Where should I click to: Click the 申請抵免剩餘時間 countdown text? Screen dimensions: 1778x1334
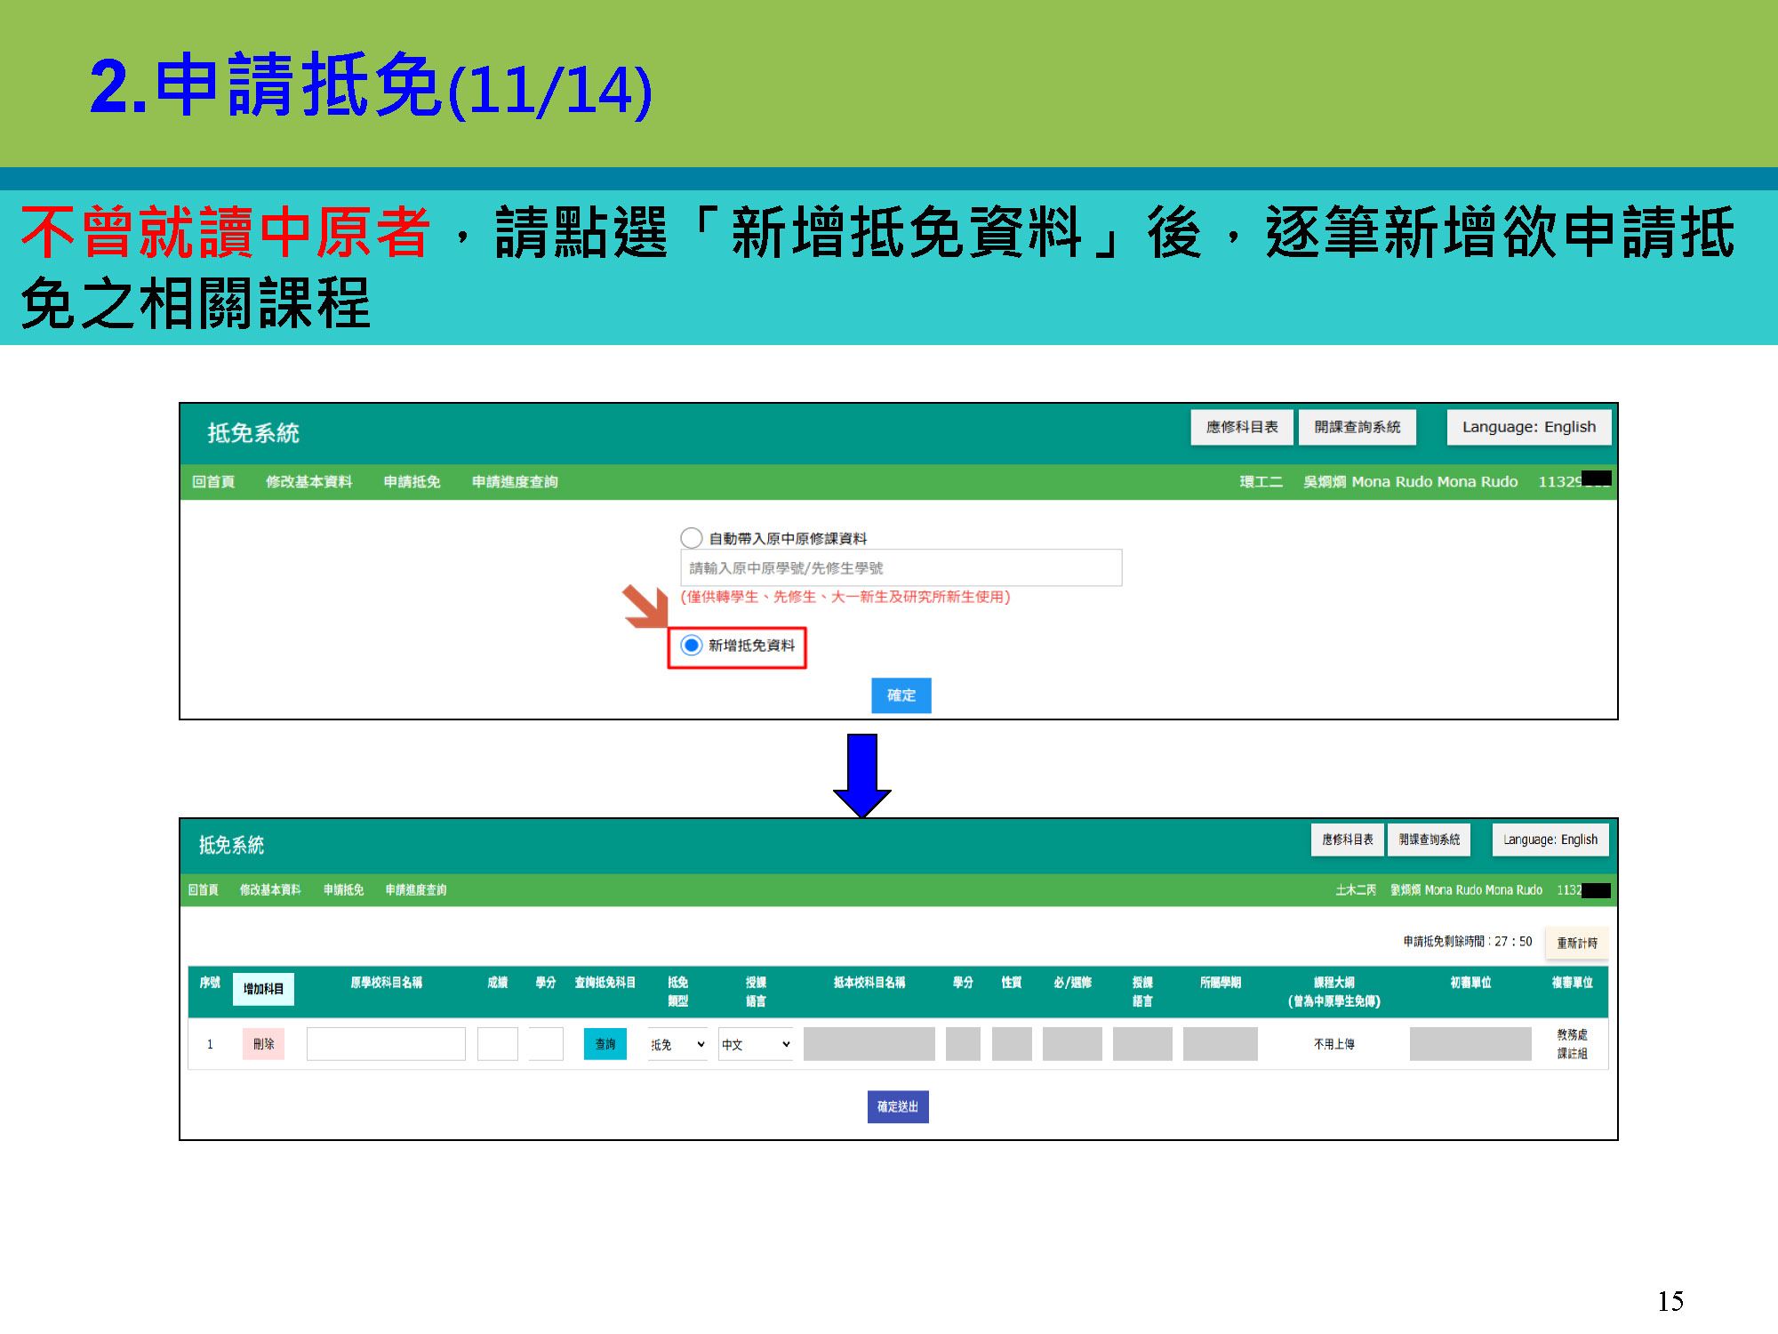point(1468,942)
